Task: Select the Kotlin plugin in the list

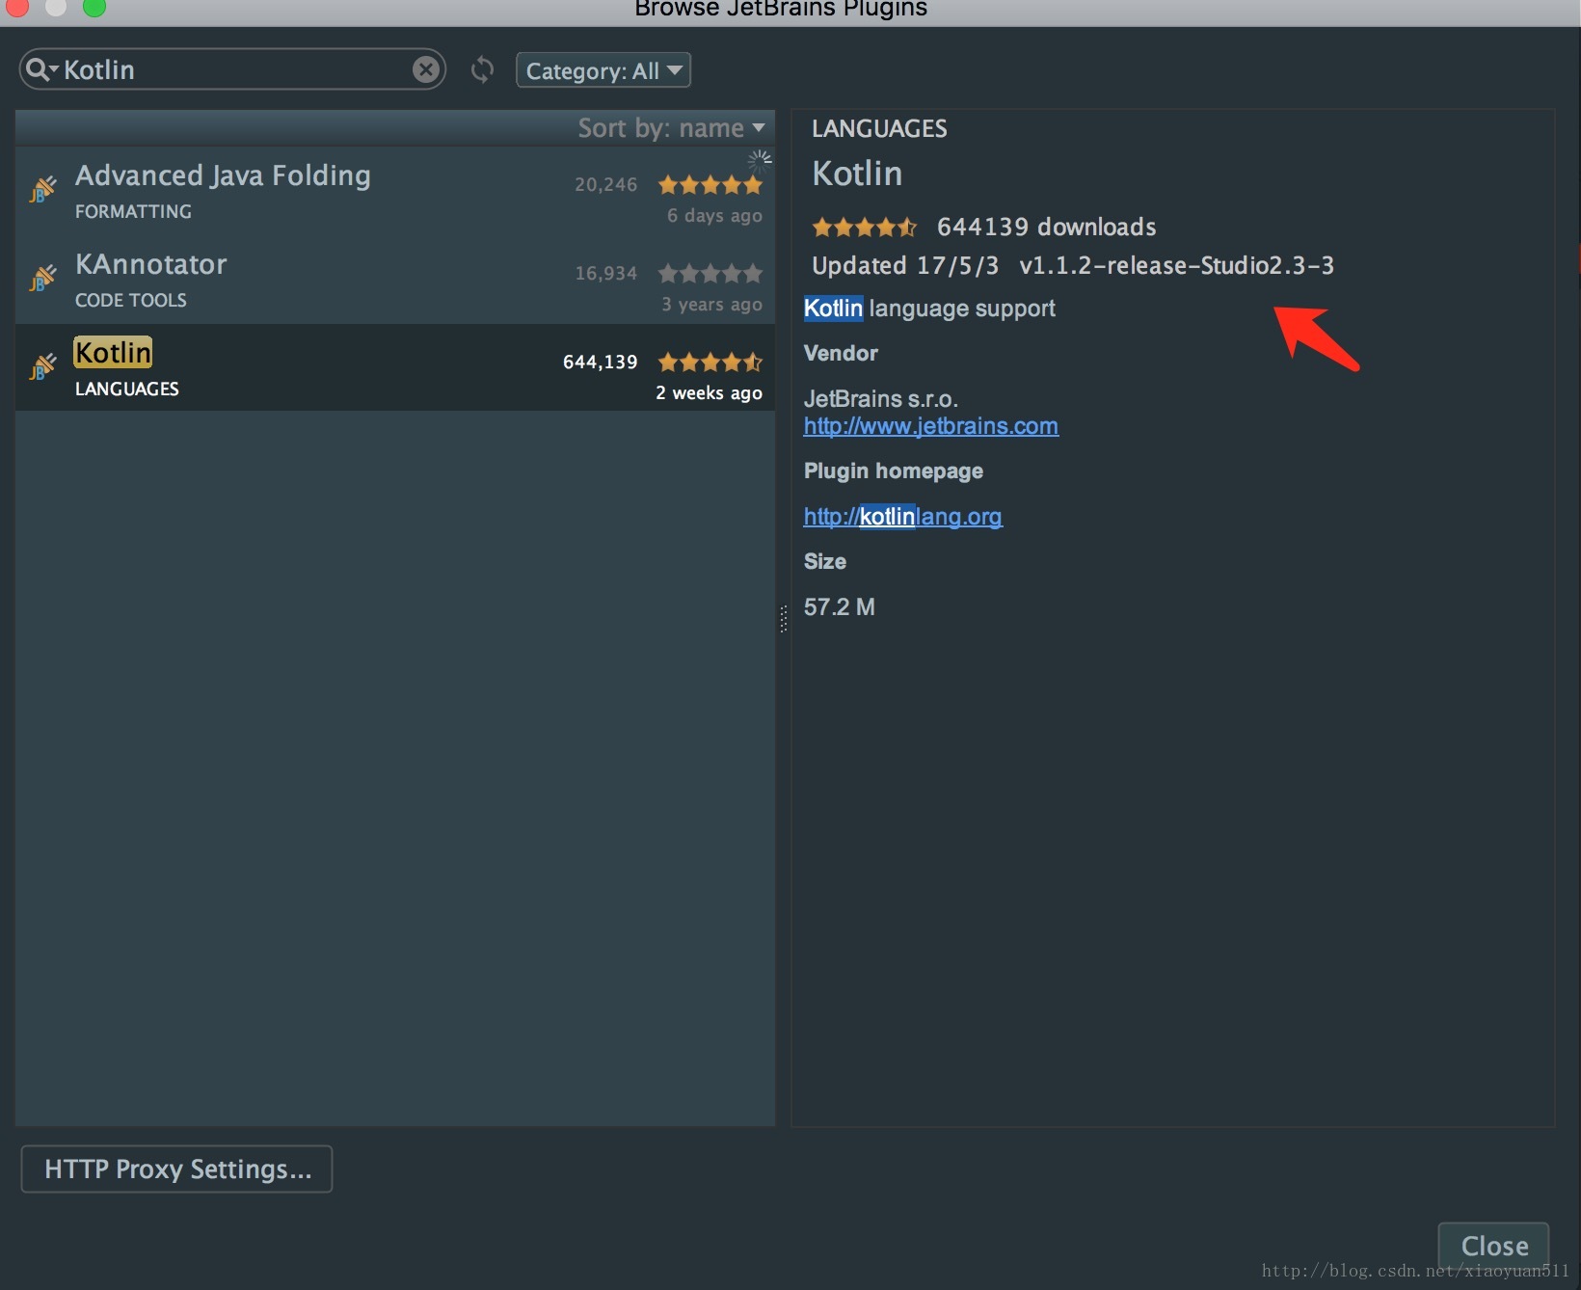Action: click(x=395, y=368)
